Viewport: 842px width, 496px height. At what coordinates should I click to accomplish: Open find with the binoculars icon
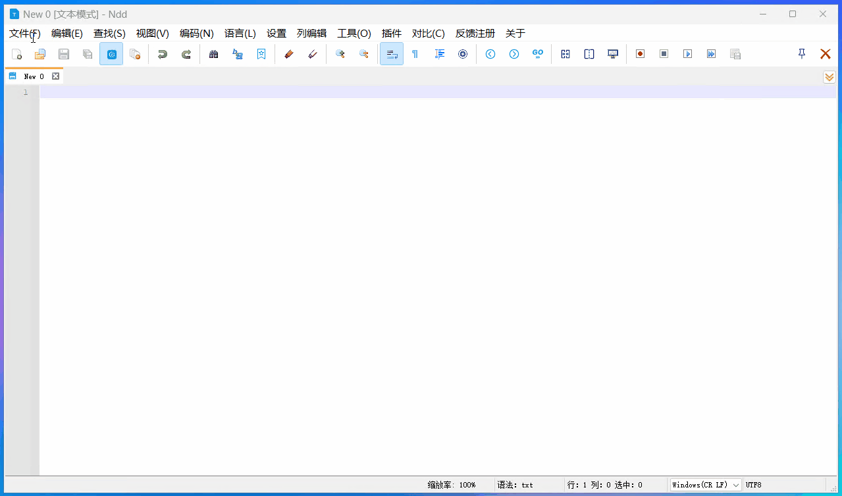213,54
